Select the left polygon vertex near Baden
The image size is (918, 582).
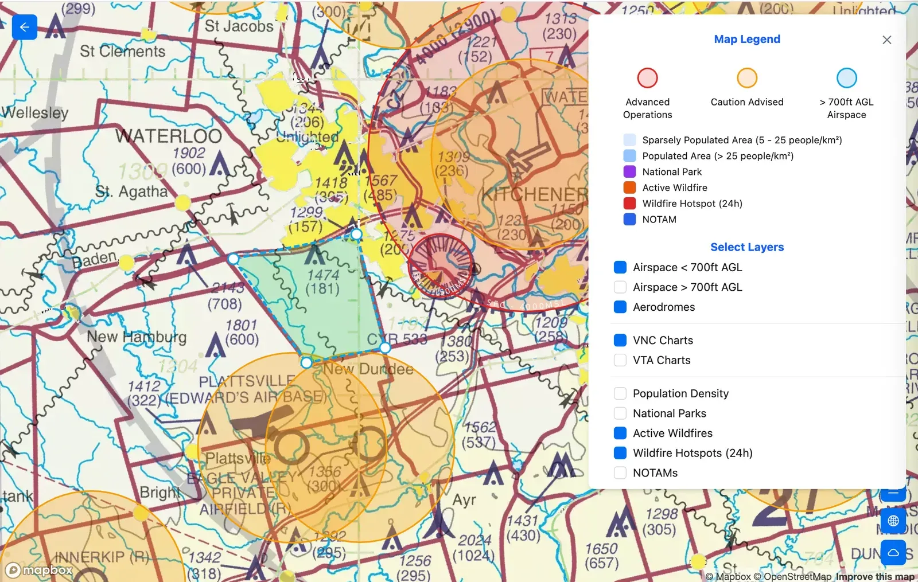click(233, 259)
